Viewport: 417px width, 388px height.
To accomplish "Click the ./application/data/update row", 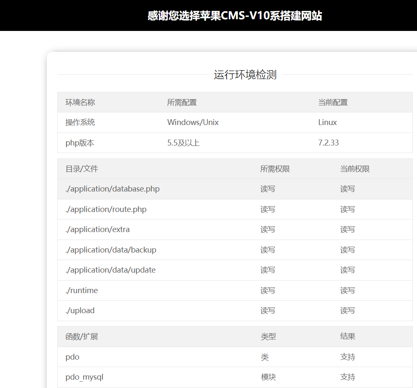I will 235,270.
